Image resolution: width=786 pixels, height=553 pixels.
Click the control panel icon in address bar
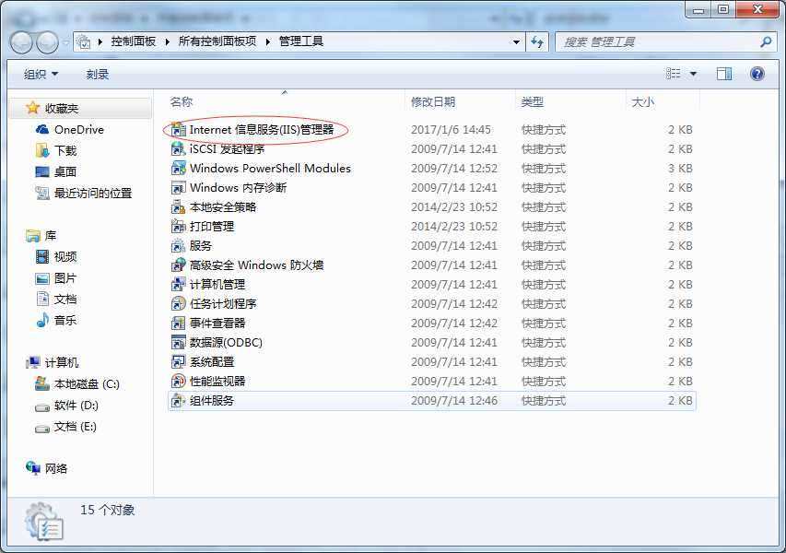(x=84, y=41)
